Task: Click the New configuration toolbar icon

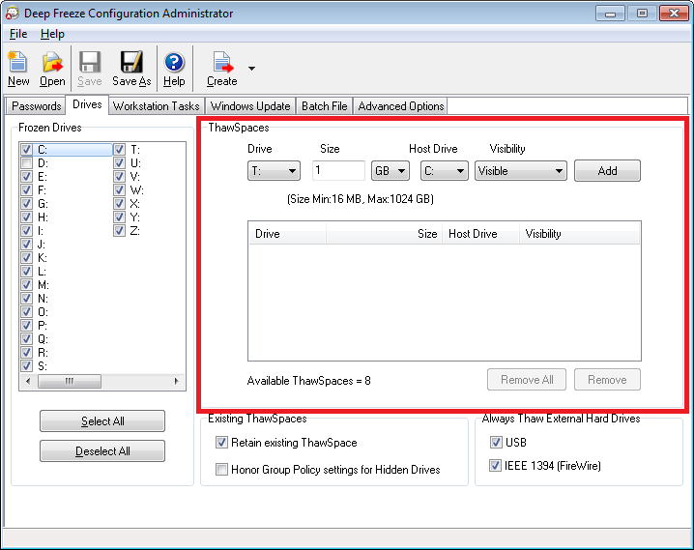Action: pos(18,64)
